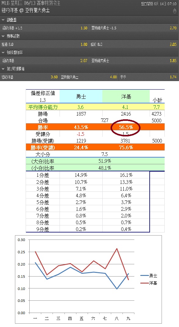Collapse the 讓分盤 handicap section chevron
Image resolution: width=179 pixels, height=327 pixels.
coord(3,20)
